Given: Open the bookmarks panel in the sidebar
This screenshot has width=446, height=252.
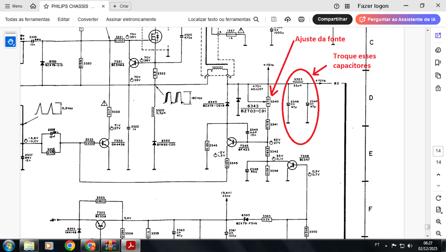Looking at the screenshot, I should (x=438, y=63).
